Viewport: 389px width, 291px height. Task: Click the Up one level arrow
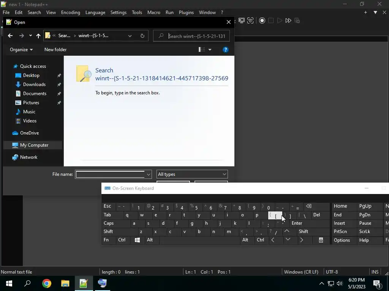[x=38, y=36]
